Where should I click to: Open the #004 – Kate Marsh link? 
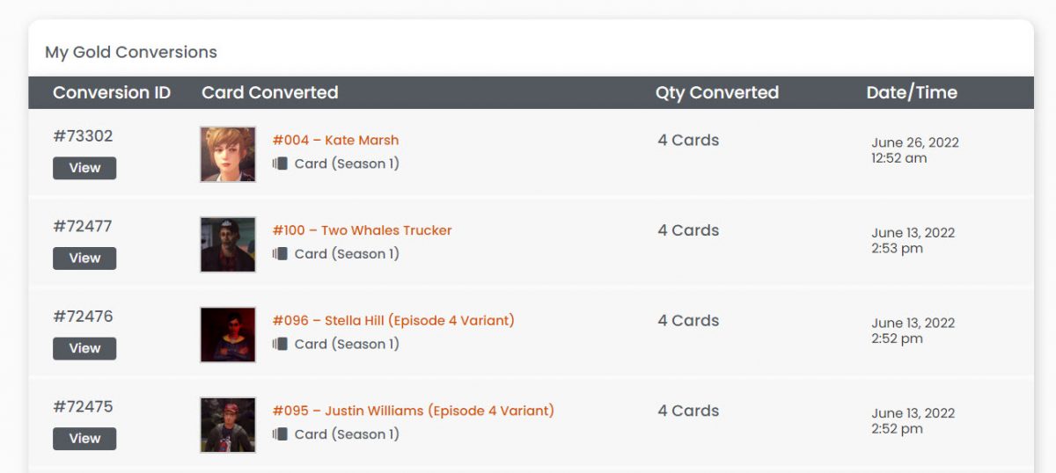[335, 140]
